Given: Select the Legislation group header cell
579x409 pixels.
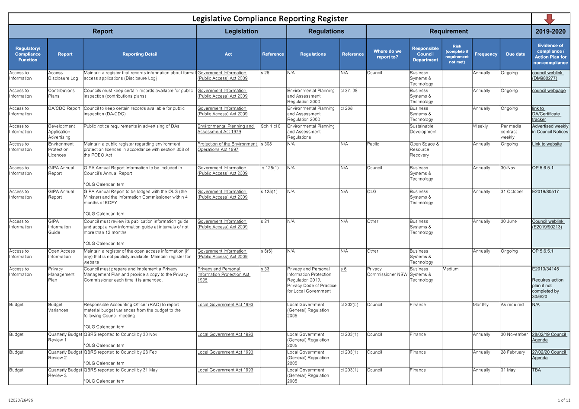Looking at the screenshot, I should (241, 31).
